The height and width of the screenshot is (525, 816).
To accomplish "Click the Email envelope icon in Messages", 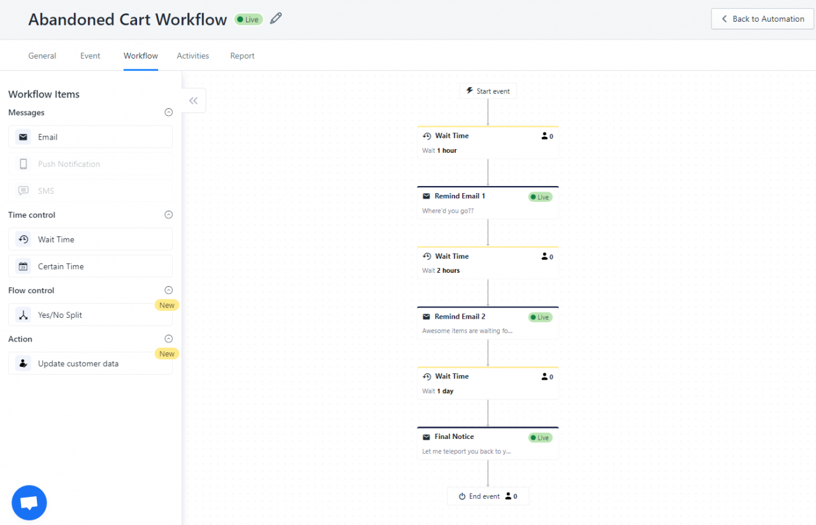I will (x=24, y=137).
